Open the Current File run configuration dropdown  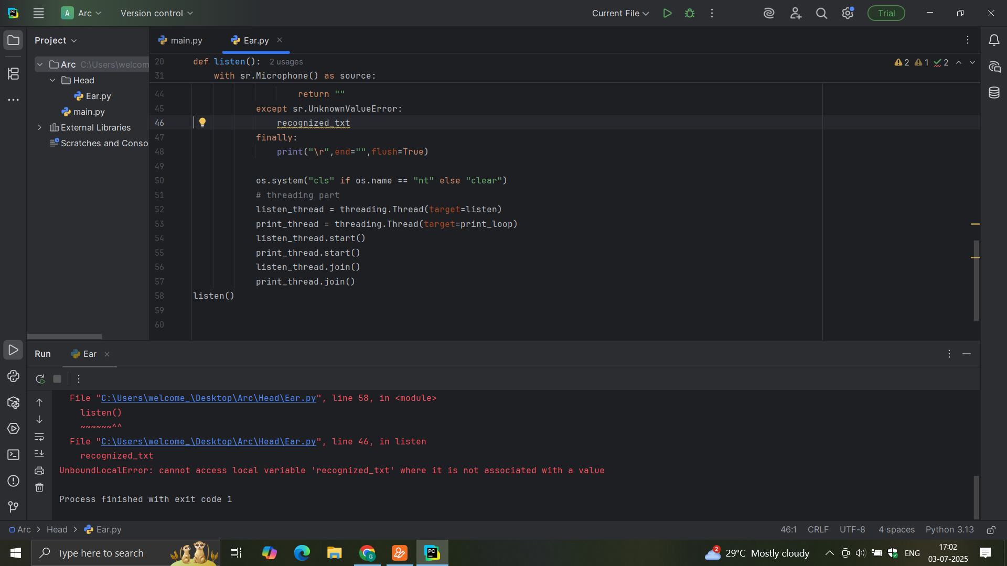[620, 13]
